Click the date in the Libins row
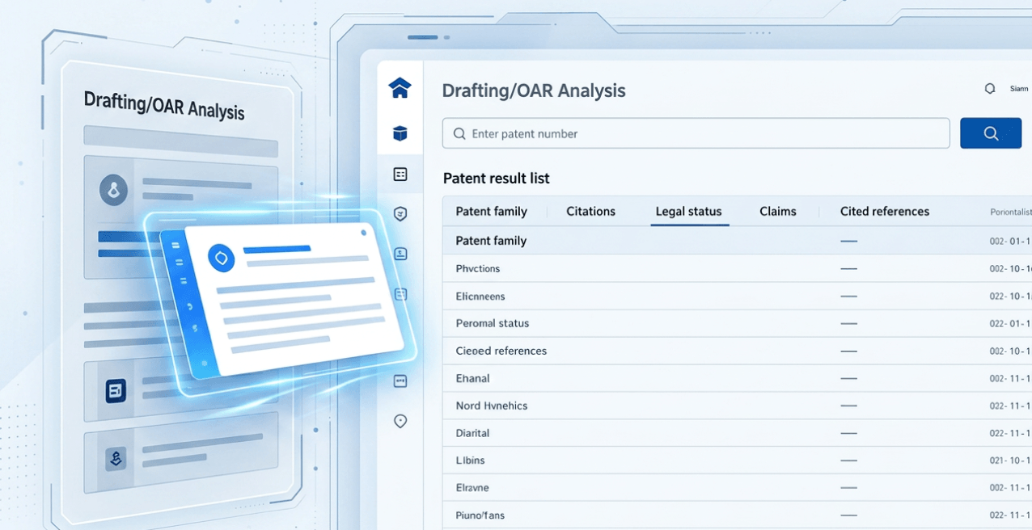Image resolution: width=1032 pixels, height=530 pixels. coord(1010,461)
